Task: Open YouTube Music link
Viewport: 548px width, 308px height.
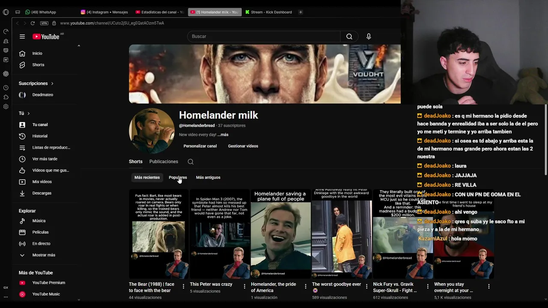Action: click(x=46, y=294)
